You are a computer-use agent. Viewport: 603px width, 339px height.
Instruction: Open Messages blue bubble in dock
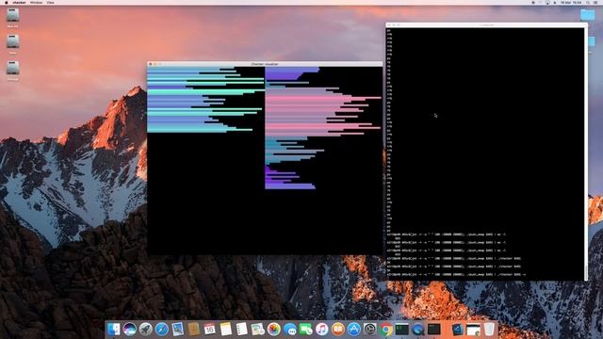tap(290, 330)
